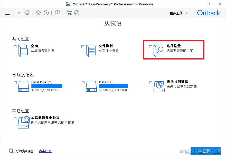
Task: Click the 从桌面恢复数据 text
Action: pos(43,51)
